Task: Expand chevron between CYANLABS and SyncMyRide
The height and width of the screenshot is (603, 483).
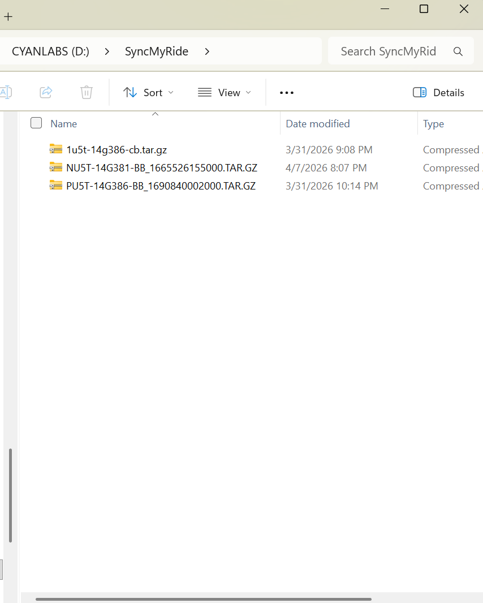Action: point(107,51)
